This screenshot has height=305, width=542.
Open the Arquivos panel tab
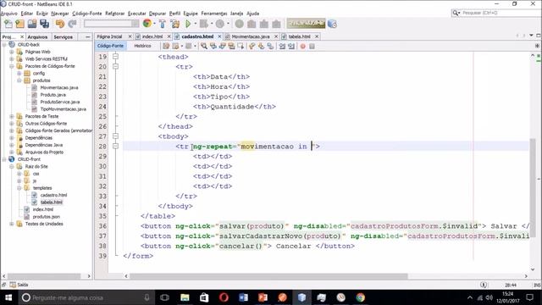[x=37, y=36]
